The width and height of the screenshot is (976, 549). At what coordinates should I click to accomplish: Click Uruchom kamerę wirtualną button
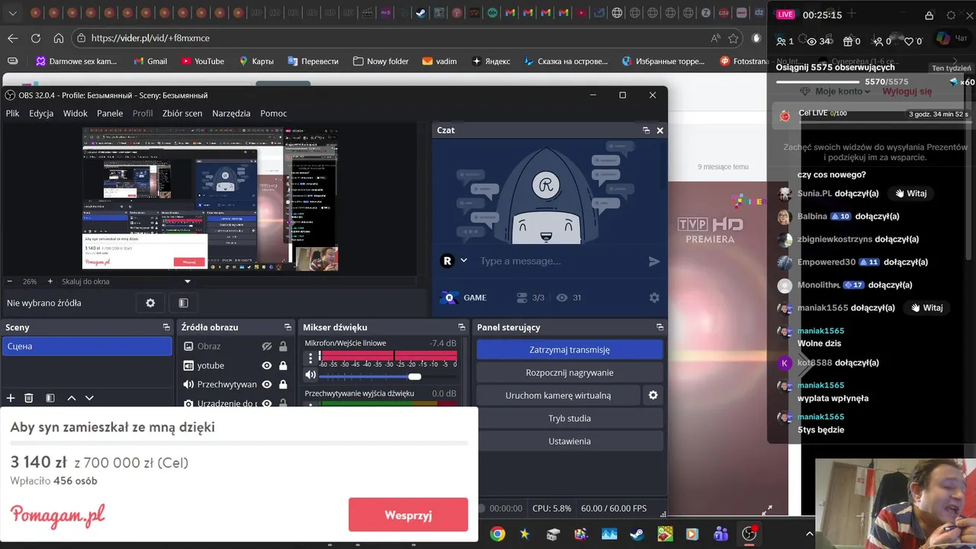558,396
